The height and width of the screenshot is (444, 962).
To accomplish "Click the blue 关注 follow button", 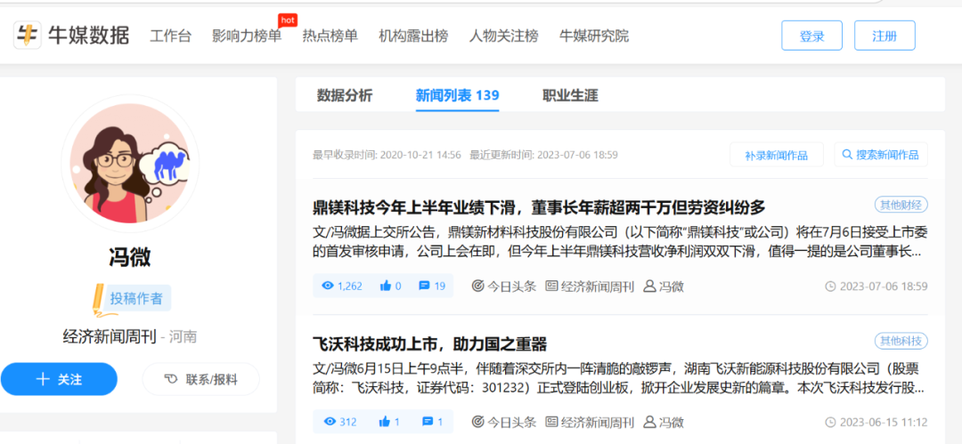I will [59, 379].
